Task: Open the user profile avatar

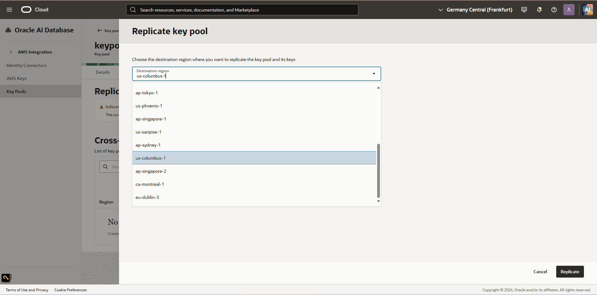Action: point(569,10)
